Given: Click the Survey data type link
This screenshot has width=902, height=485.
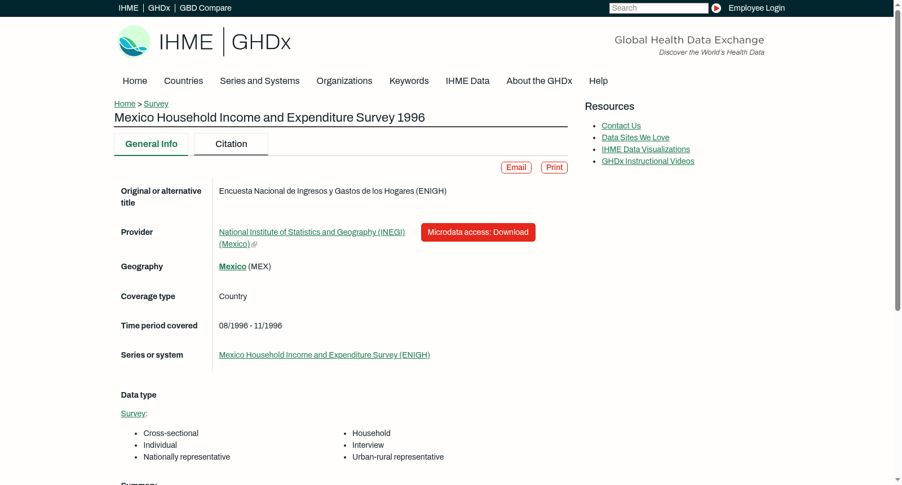Looking at the screenshot, I should (x=133, y=413).
